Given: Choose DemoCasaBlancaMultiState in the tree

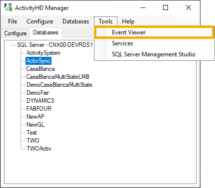Looking at the screenshot, I should click(x=59, y=85).
